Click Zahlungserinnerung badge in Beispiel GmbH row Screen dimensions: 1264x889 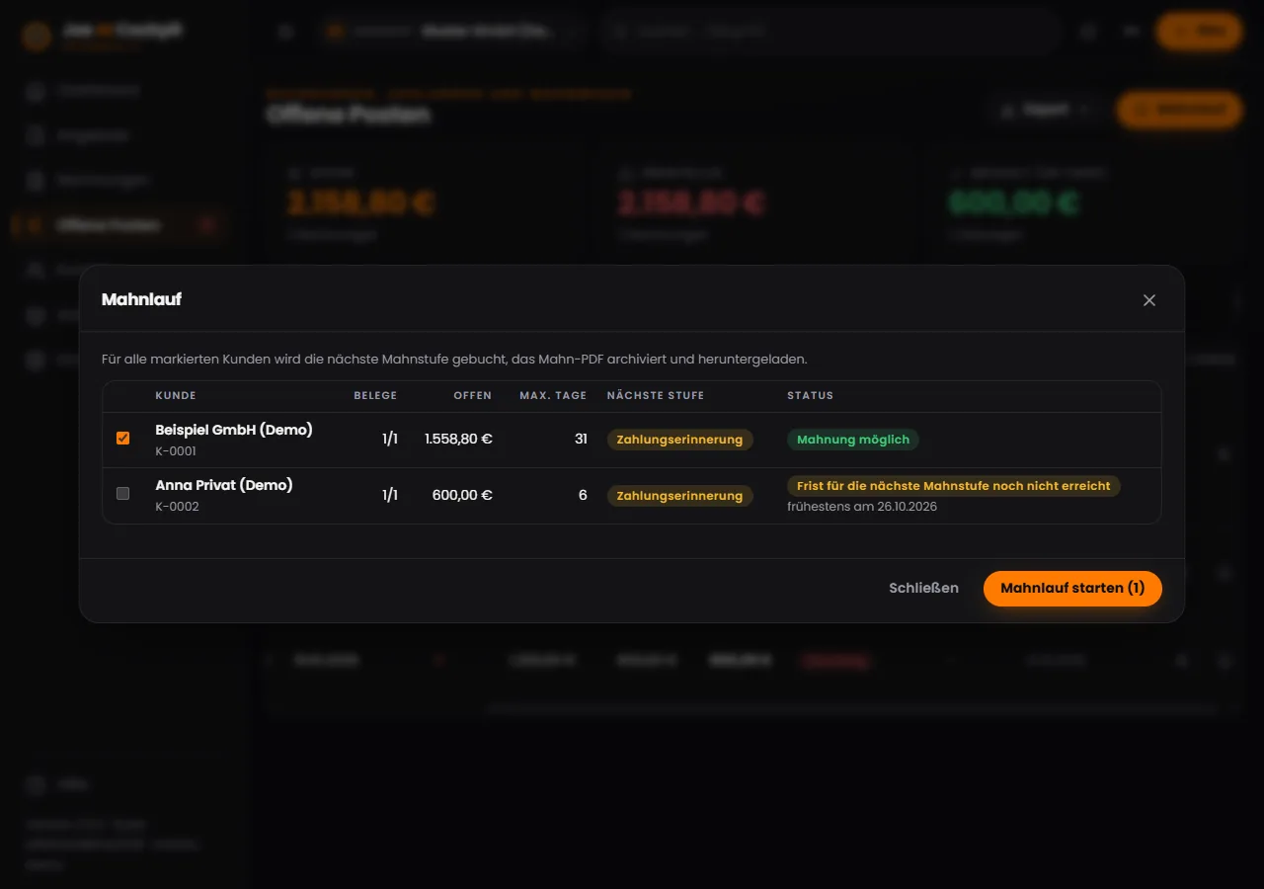click(679, 440)
